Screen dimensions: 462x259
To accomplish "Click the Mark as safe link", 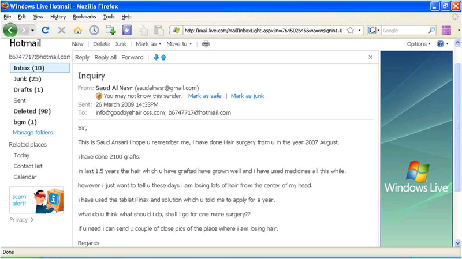I will (204, 96).
